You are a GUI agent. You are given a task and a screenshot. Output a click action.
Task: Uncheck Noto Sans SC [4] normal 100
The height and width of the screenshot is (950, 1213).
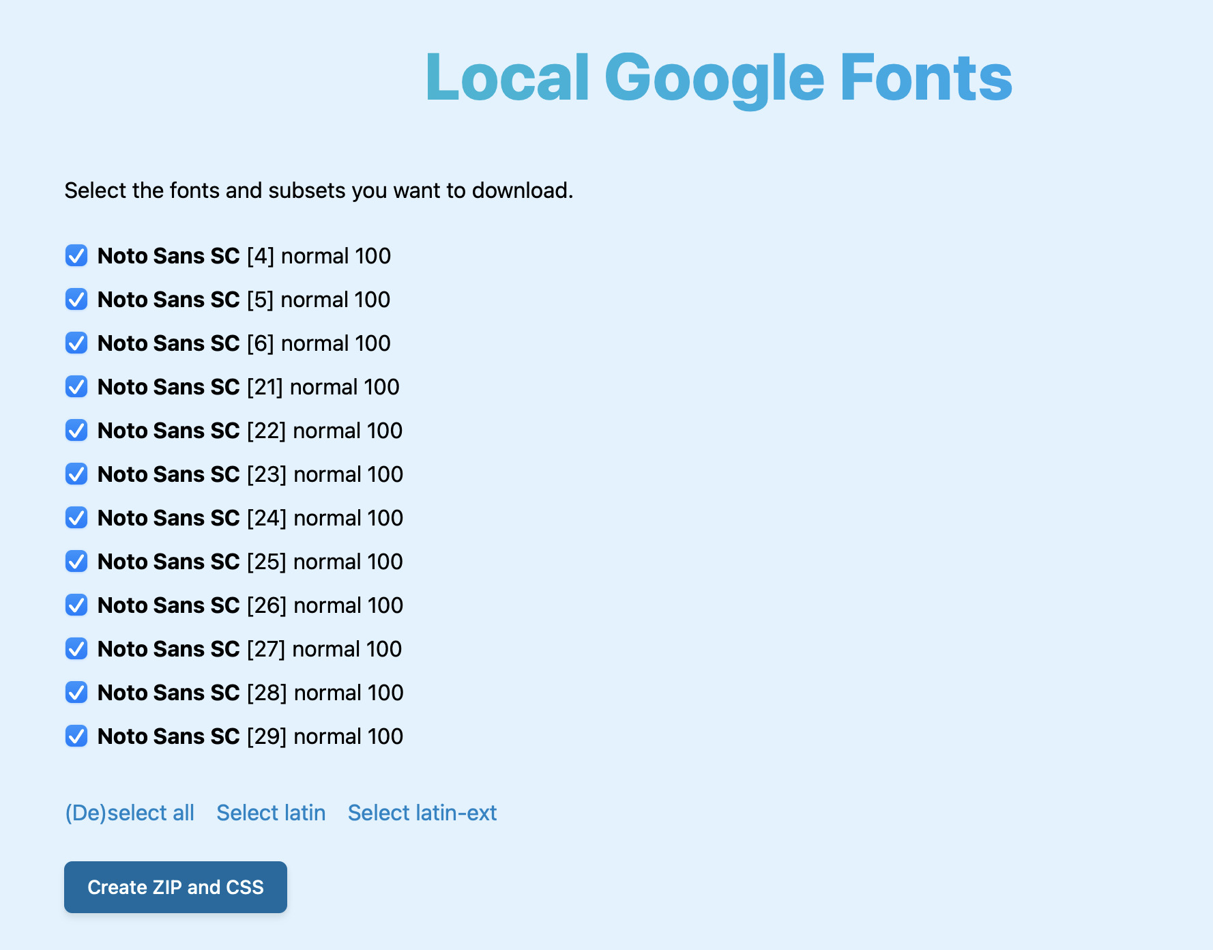[76, 256]
